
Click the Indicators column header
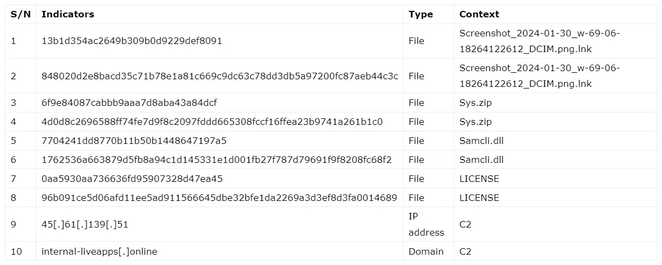point(67,14)
